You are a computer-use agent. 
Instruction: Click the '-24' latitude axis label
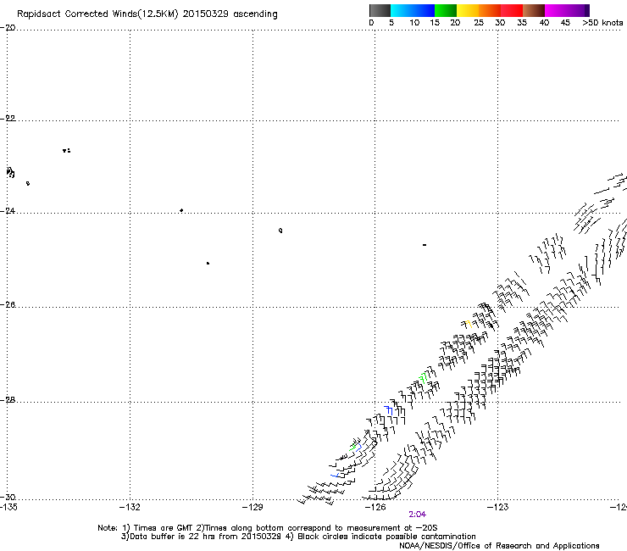(x=8, y=211)
